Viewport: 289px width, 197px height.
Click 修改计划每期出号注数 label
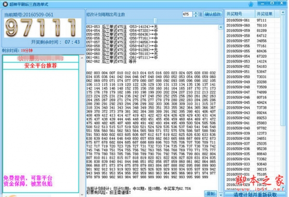[105, 14]
